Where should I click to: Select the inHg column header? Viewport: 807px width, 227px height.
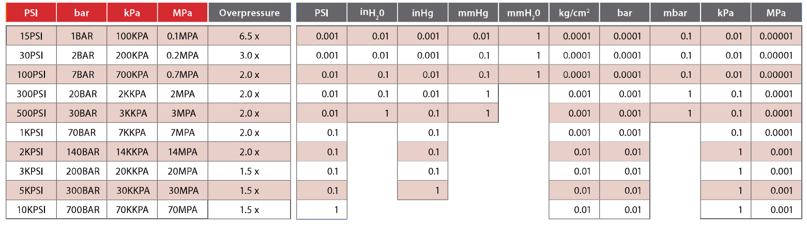(422, 13)
